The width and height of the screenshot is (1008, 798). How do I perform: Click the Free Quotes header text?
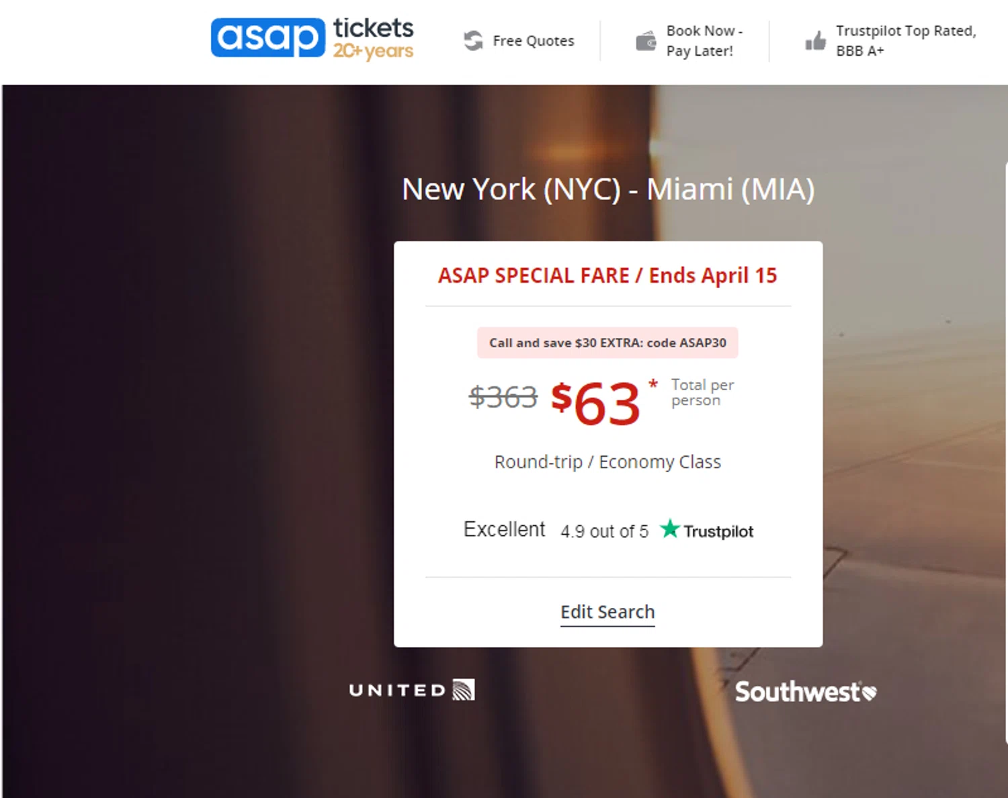click(534, 41)
